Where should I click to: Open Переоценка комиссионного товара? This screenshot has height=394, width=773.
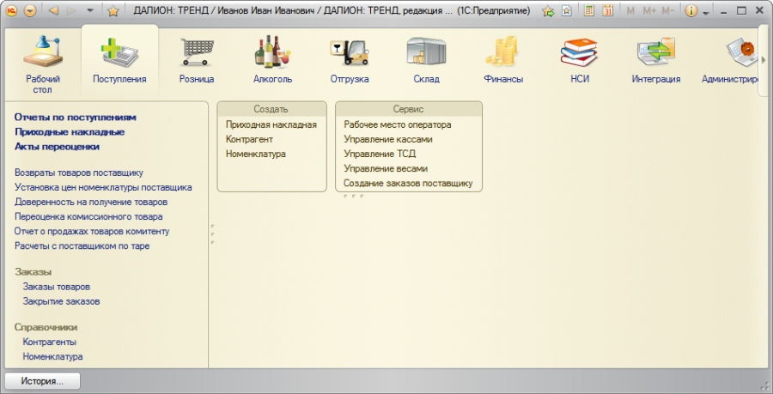point(88,216)
